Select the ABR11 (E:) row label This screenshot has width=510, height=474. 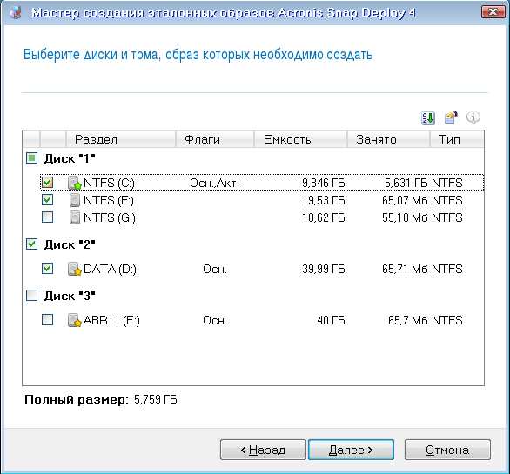[111, 321]
